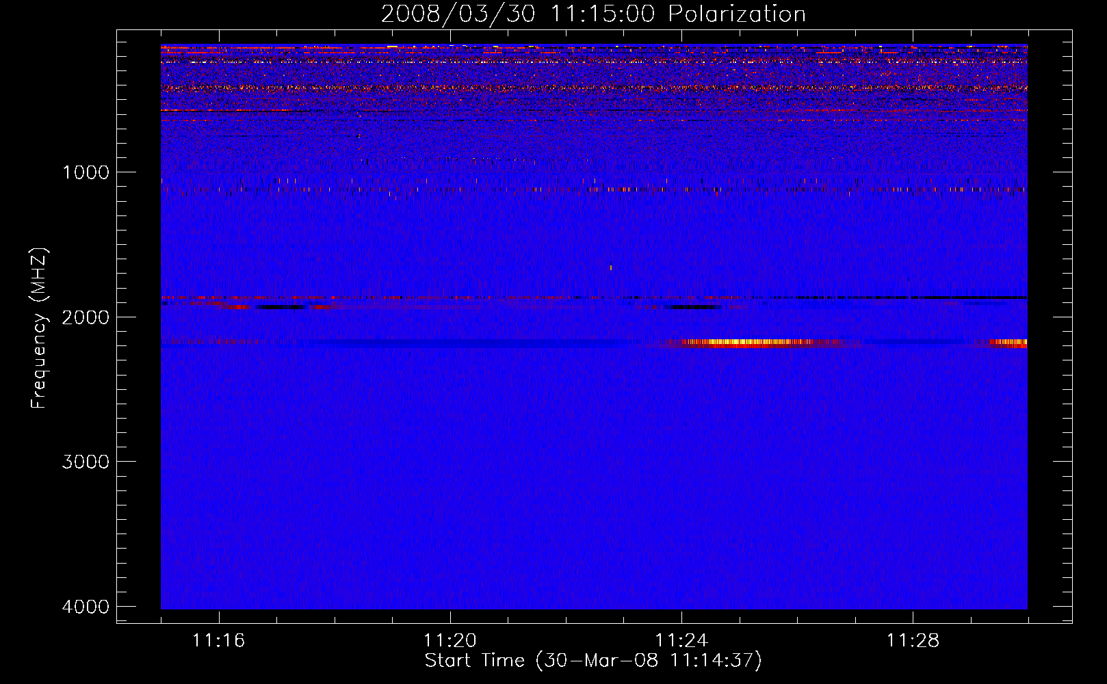Select the 3000 frequency tick label

86,462
